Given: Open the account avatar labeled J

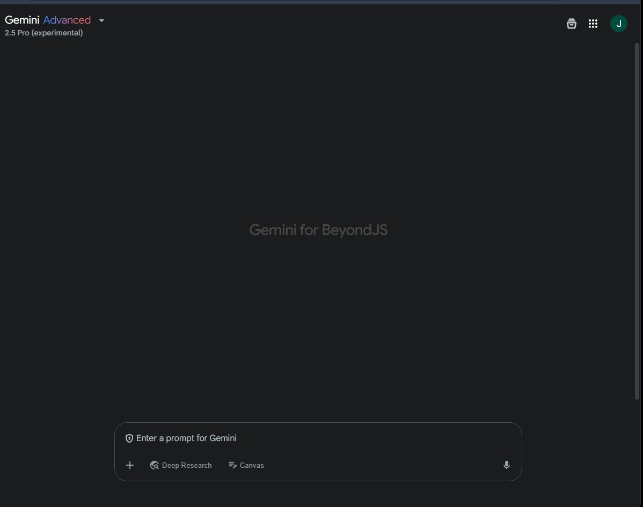Looking at the screenshot, I should point(618,24).
